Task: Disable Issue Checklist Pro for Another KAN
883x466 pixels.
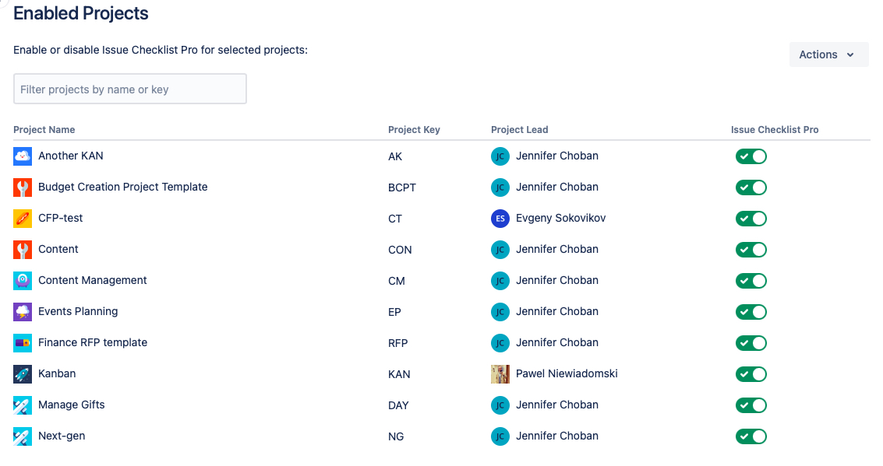Action: (x=751, y=156)
